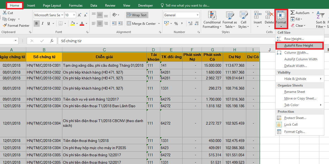Apply the yellow fill color swatch
The width and height of the screenshot is (329, 164).
click(x=73, y=24)
